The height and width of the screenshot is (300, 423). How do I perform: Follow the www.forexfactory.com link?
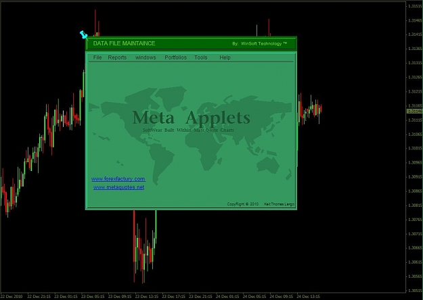(x=118, y=179)
